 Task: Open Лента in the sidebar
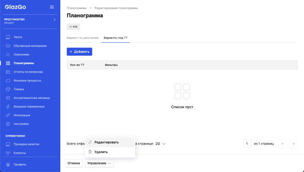[x=18, y=37]
